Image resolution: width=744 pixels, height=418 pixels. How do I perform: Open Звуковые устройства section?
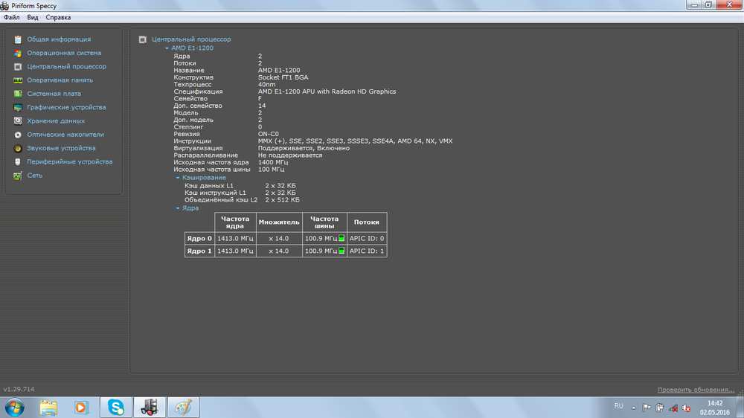[x=61, y=149]
